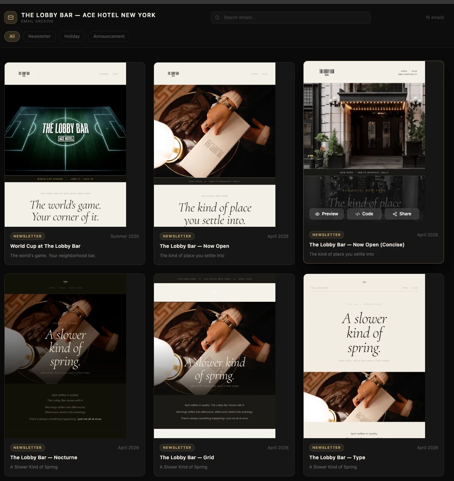
Task: Click title 'World Cup at The Lobby Bar'
Action: pyautogui.click(x=45, y=246)
